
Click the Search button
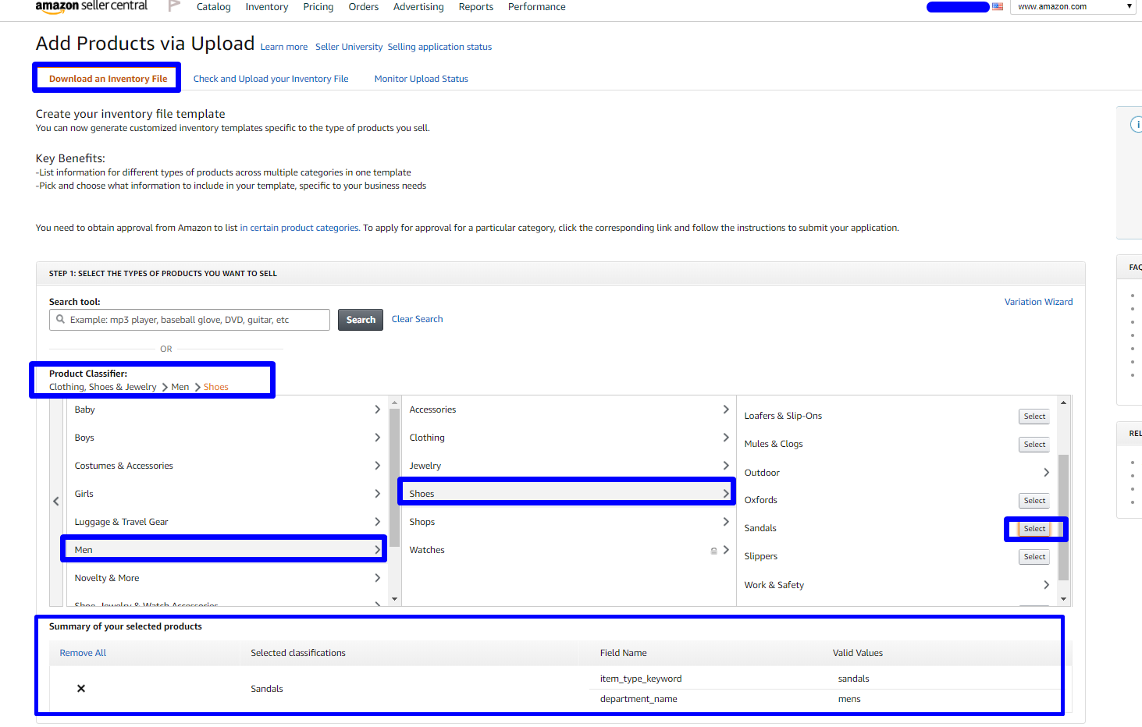360,319
